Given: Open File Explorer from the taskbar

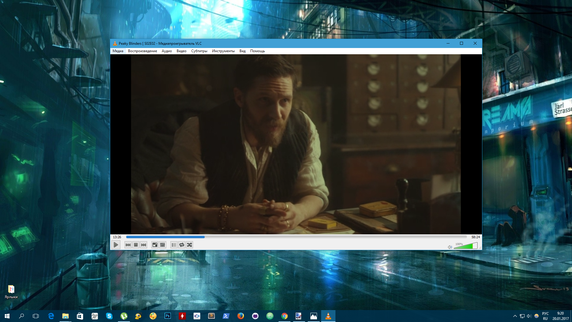Looking at the screenshot, I should pos(65,316).
